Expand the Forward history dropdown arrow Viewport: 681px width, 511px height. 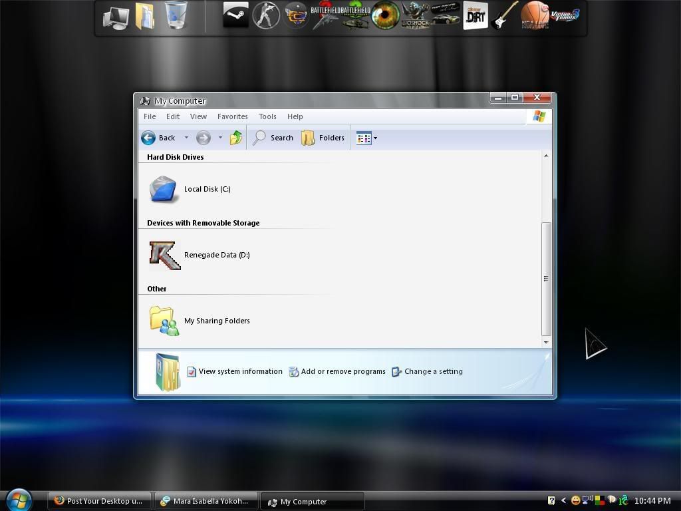(x=220, y=138)
